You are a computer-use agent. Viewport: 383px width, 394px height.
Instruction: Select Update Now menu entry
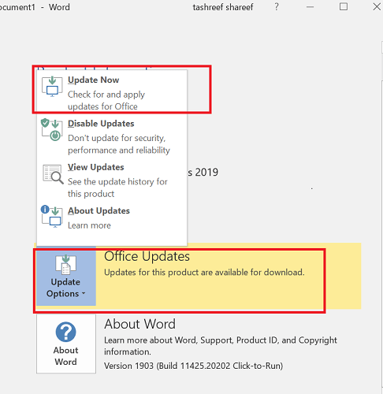click(x=112, y=92)
